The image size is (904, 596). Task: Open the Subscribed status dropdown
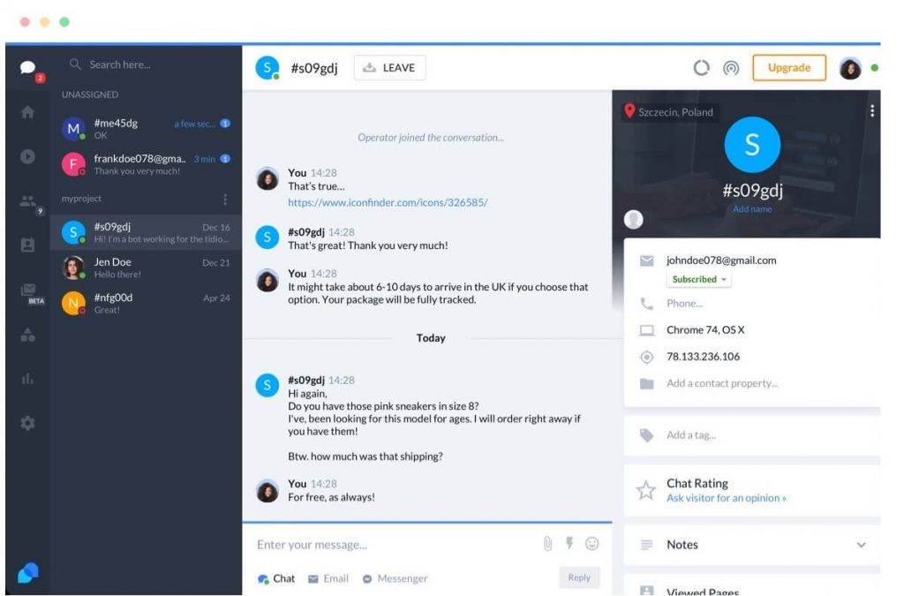tap(698, 279)
